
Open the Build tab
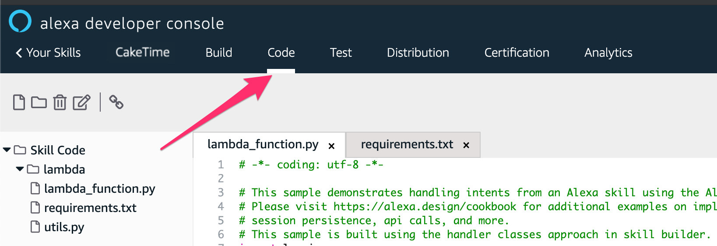pyautogui.click(x=219, y=53)
